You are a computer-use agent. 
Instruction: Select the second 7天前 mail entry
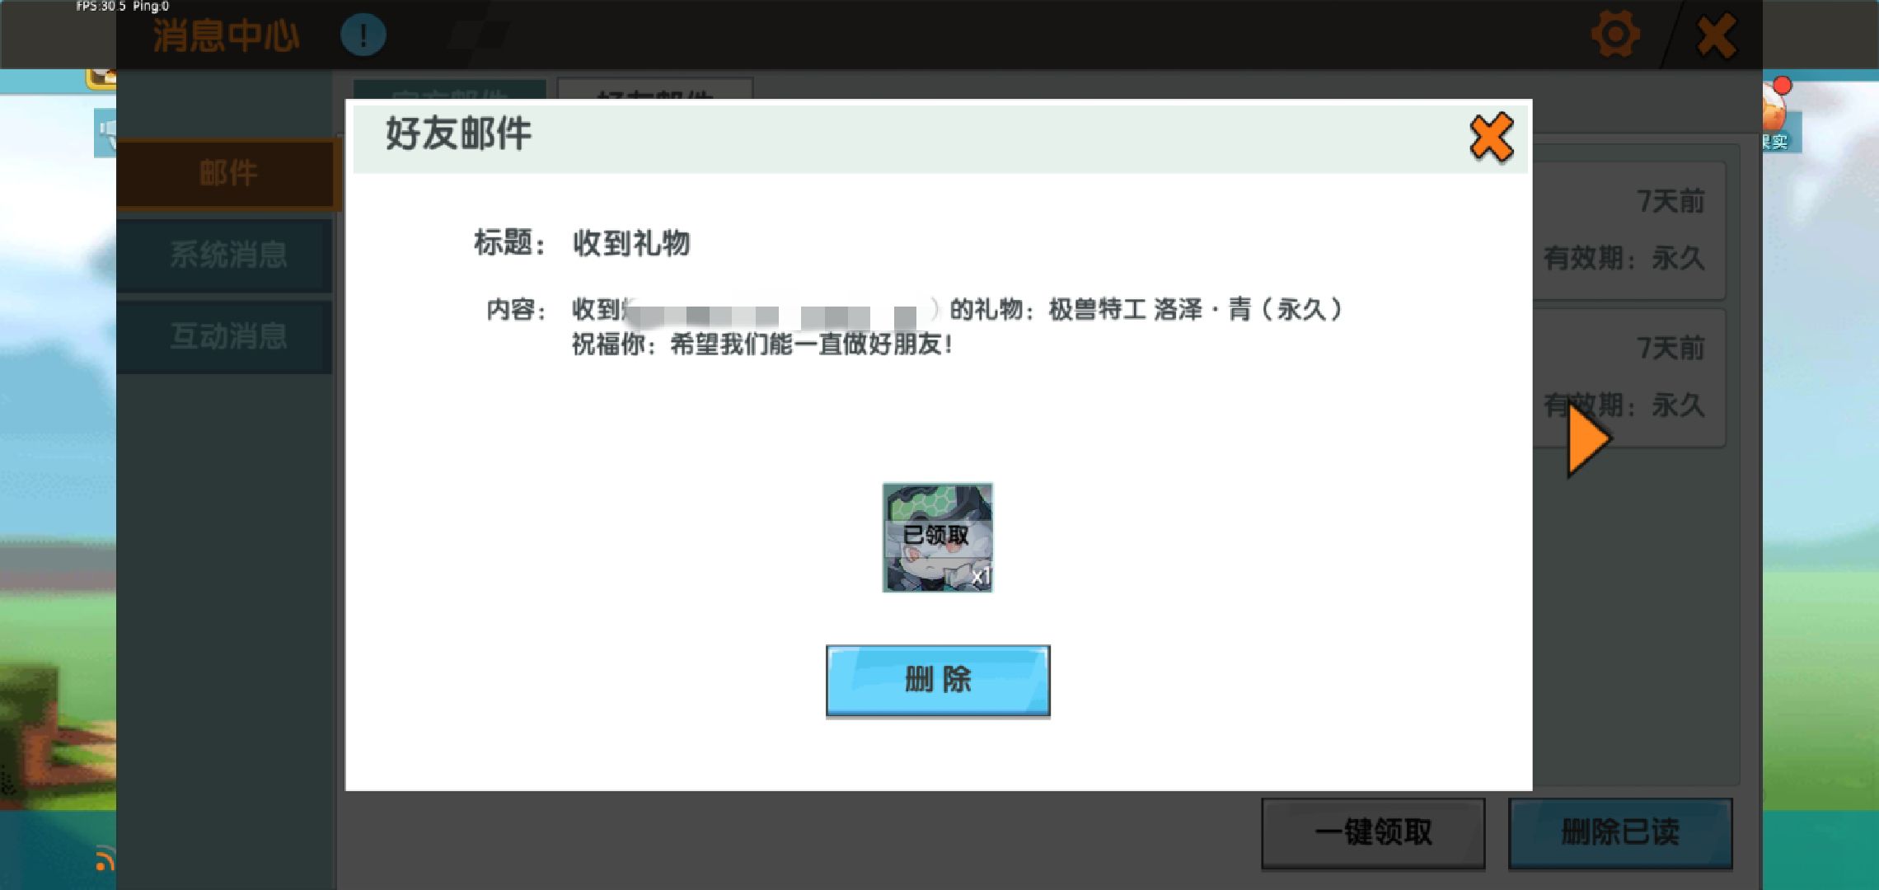pos(1656,363)
